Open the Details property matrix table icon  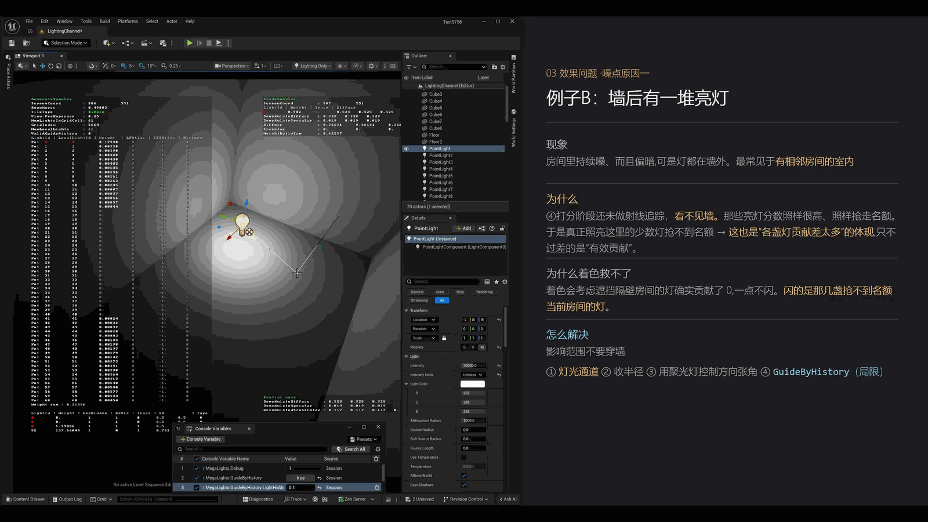[487, 282]
